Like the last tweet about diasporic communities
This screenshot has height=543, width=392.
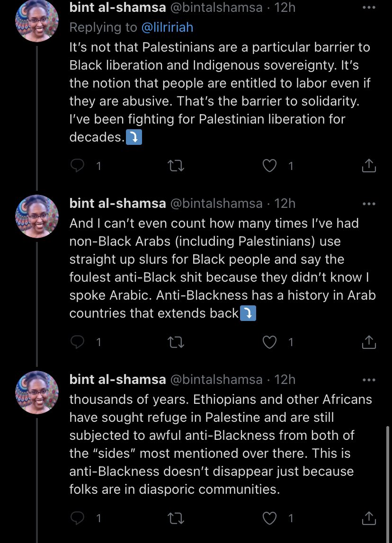pyautogui.click(x=269, y=518)
